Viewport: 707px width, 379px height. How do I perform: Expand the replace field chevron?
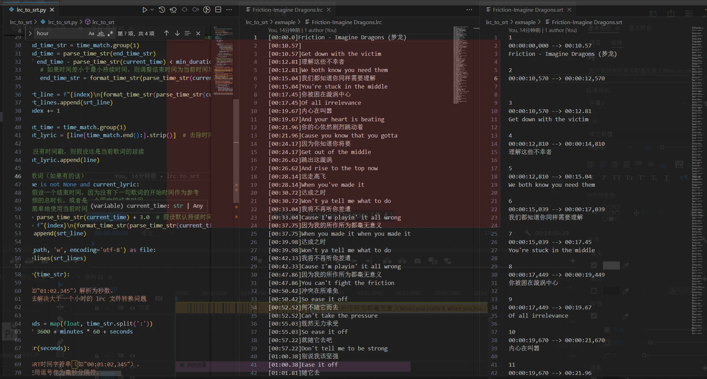coord(30,34)
